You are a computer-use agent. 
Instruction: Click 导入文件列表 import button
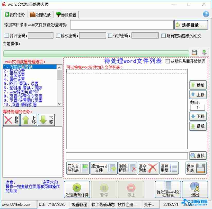pyautogui.click(x=78, y=168)
